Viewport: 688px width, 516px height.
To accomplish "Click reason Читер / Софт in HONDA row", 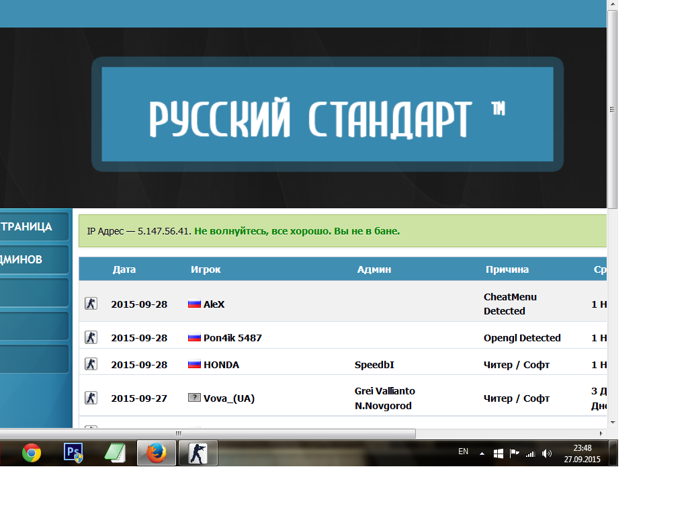I will click(x=517, y=365).
